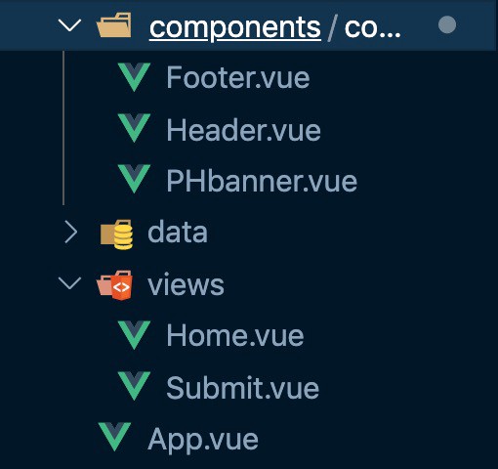Open App.vue file

point(203,440)
